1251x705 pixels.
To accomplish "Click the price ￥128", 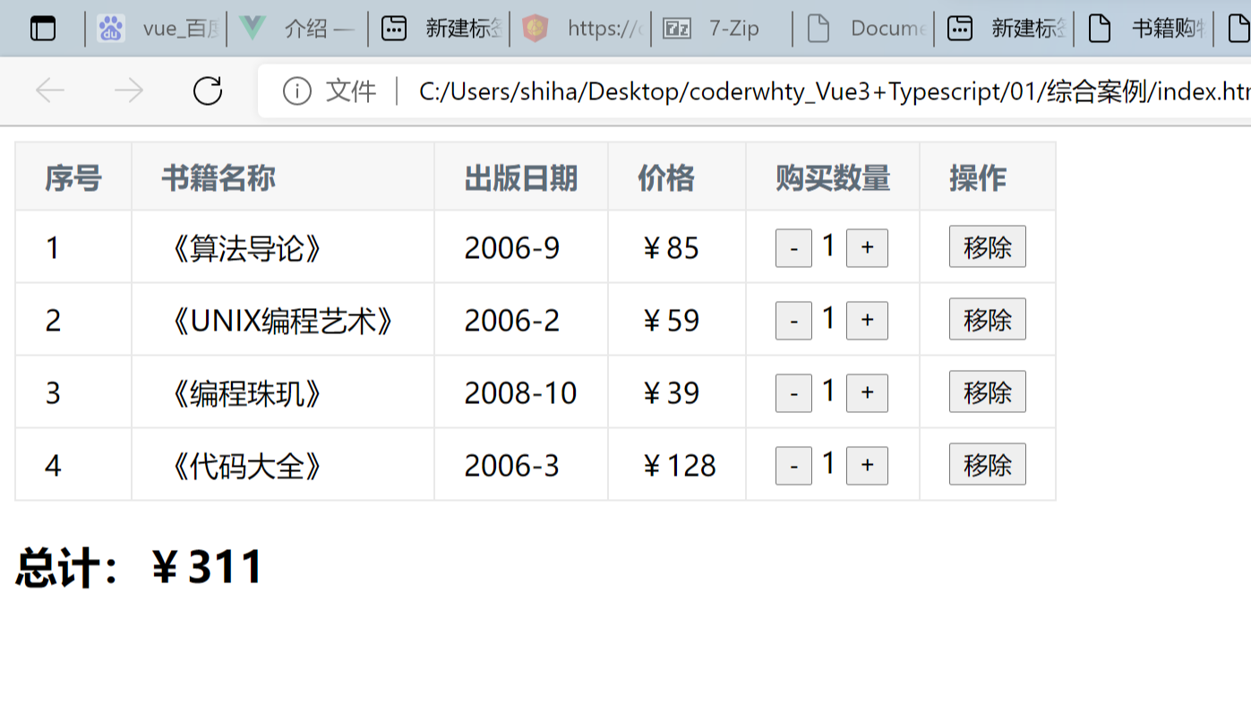I will click(678, 466).
